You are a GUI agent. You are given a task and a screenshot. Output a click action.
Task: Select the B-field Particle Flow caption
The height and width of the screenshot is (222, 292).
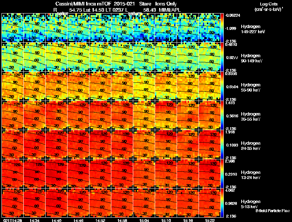pyautogui.click(x=273, y=211)
